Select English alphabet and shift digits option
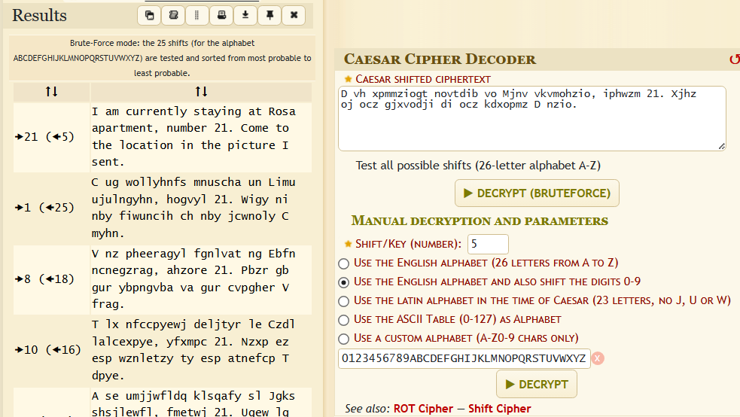The height and width of the screenshot is (417, 740). point(344,282)
